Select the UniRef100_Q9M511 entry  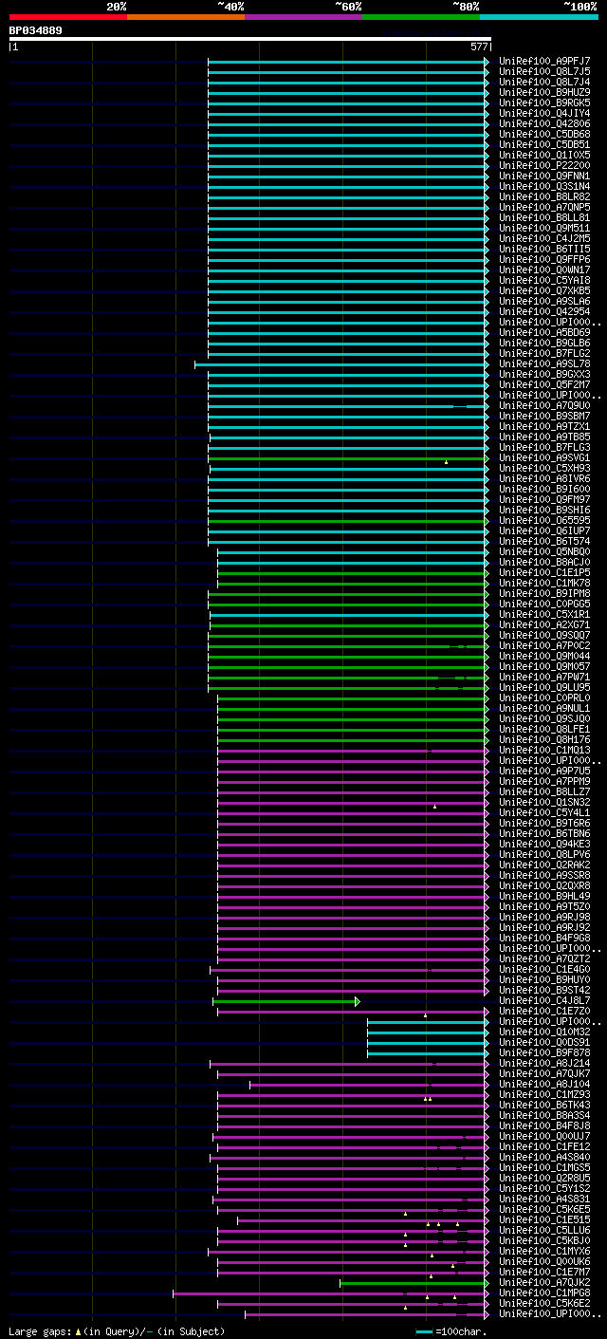544,228
